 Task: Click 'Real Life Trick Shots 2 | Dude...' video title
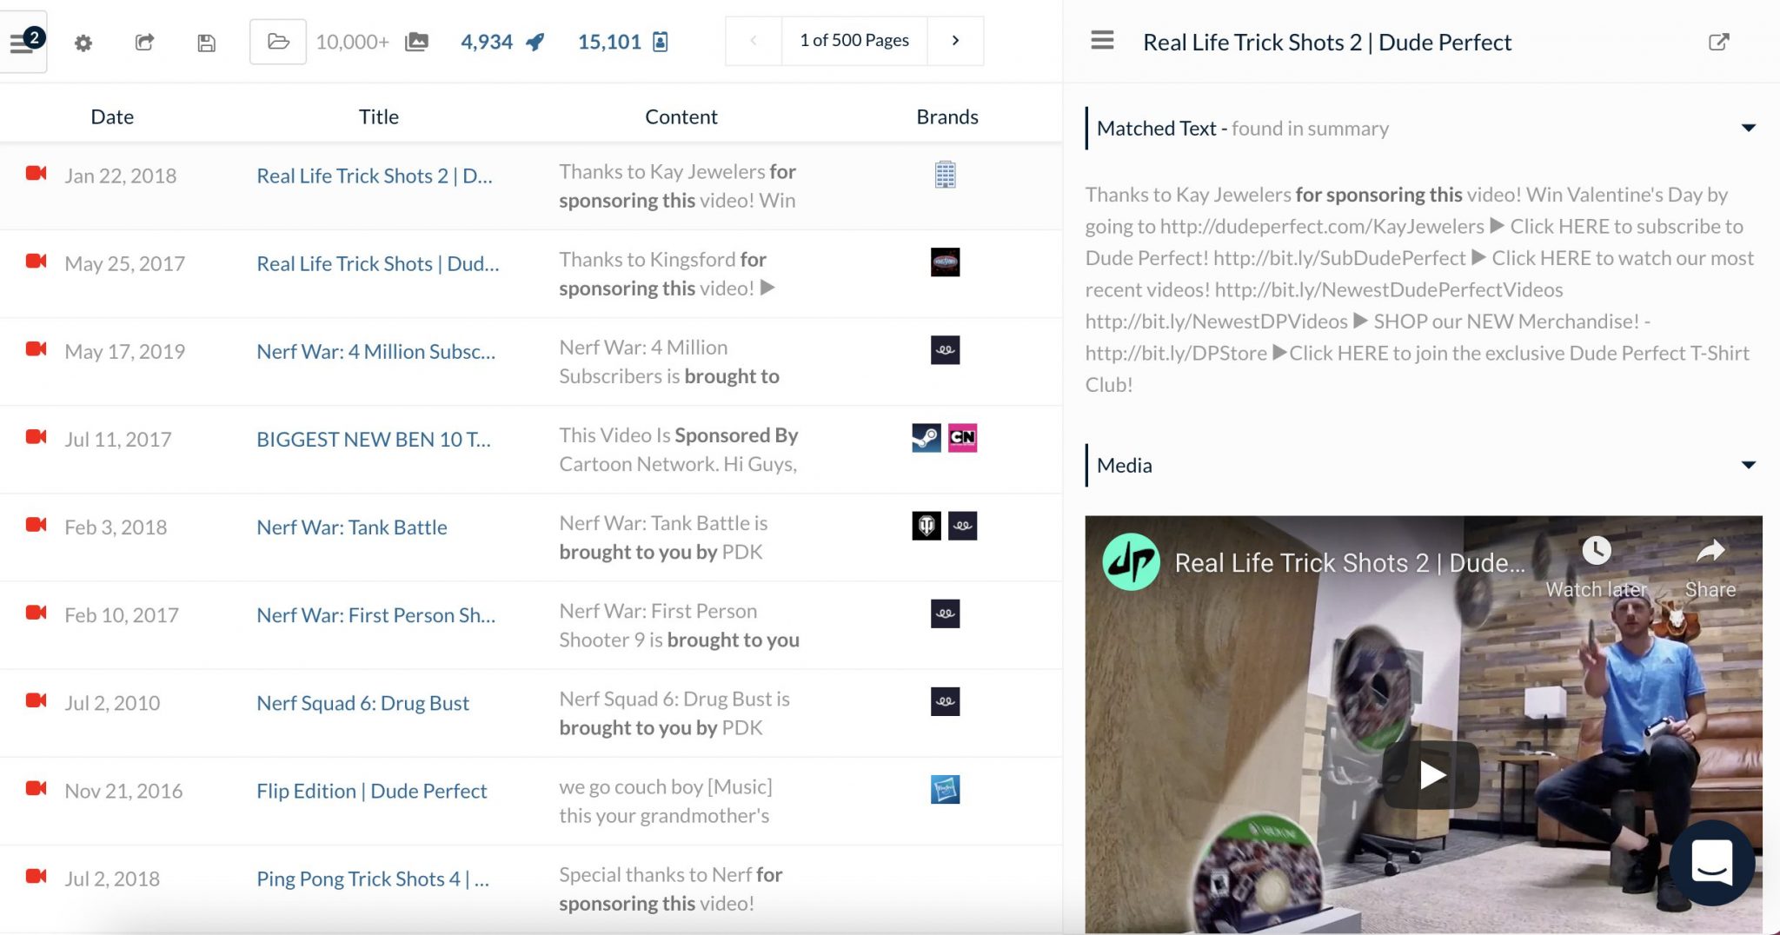[1350, 563]
